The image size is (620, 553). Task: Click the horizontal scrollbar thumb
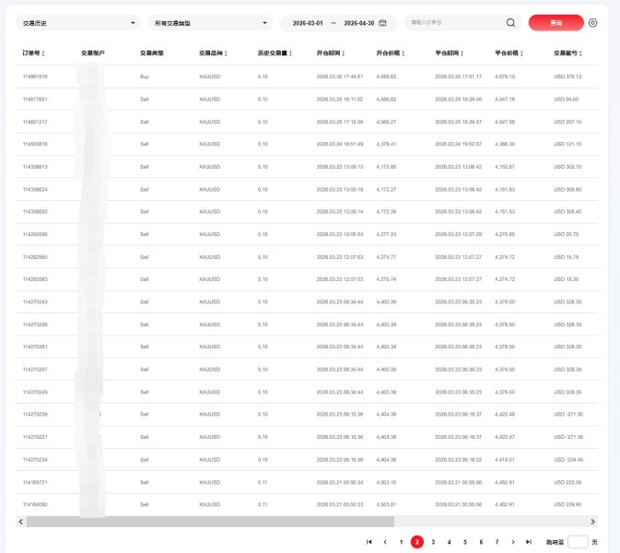210,522
